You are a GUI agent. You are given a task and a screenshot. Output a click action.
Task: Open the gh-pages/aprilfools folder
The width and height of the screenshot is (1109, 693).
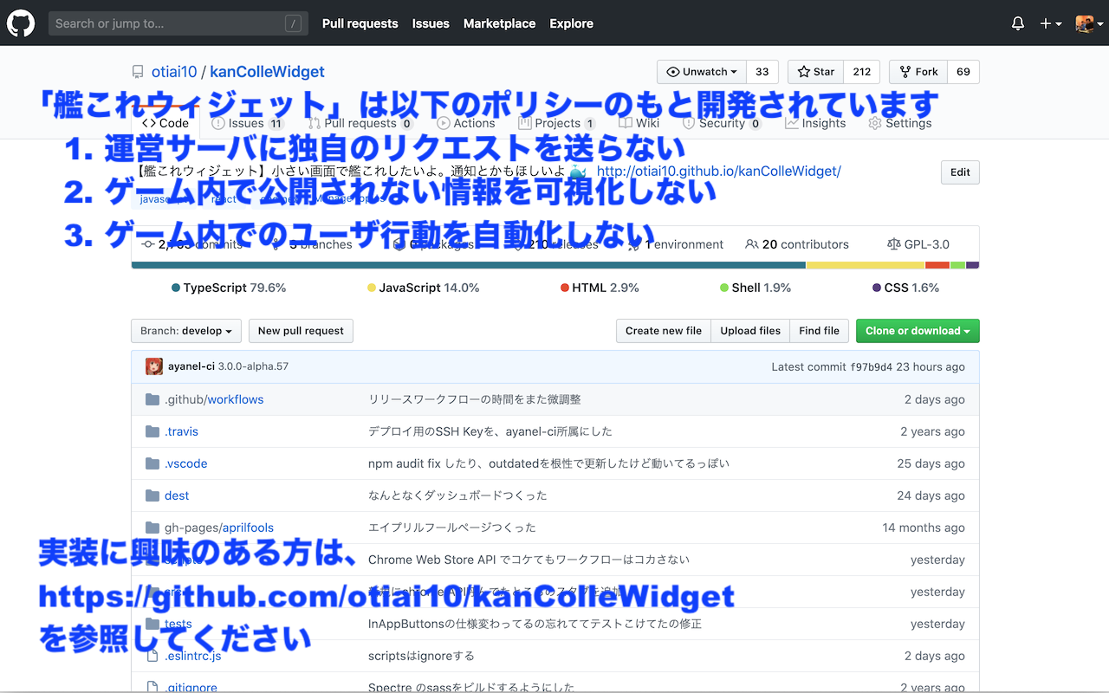click(x=219, y=528)
